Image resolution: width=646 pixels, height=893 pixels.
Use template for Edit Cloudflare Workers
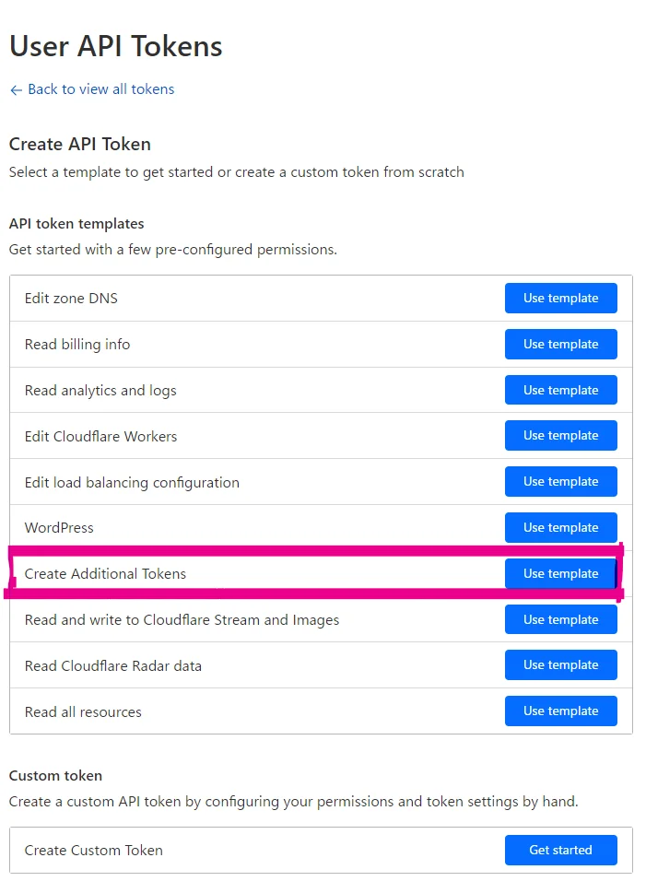(x=560, y=436)
